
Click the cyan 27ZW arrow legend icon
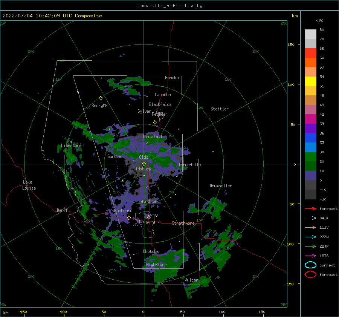[x=310, y=237]
